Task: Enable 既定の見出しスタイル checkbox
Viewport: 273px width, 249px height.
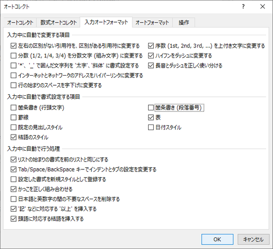Action: tap(14, 128)
